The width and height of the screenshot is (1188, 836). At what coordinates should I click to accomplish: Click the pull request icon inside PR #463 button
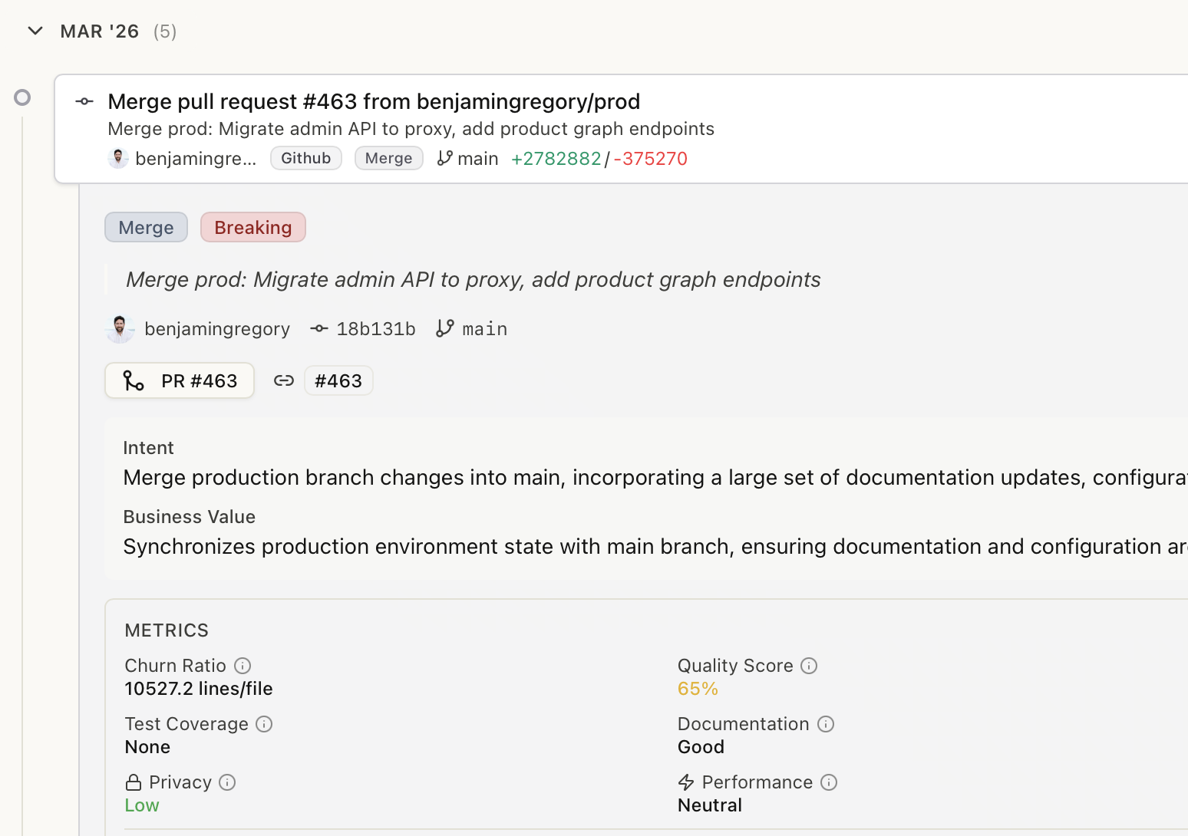click(134, 380)
